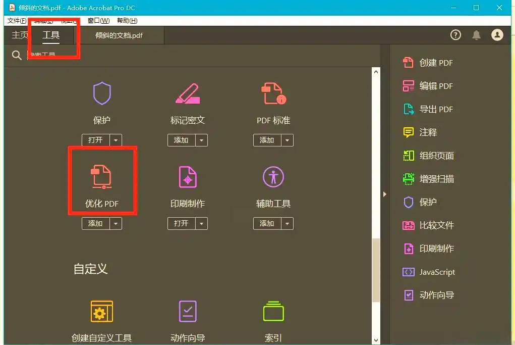This screenshot has width=515, height=345.
Task: Open the 文件(F) menu
Action: [17, 21]
